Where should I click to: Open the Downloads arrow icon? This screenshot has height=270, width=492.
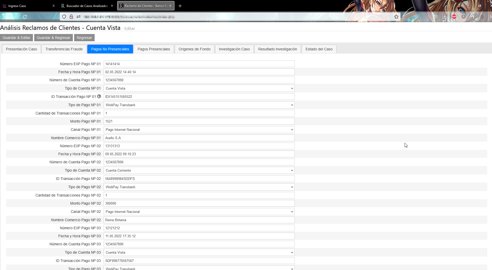(445, 17)
